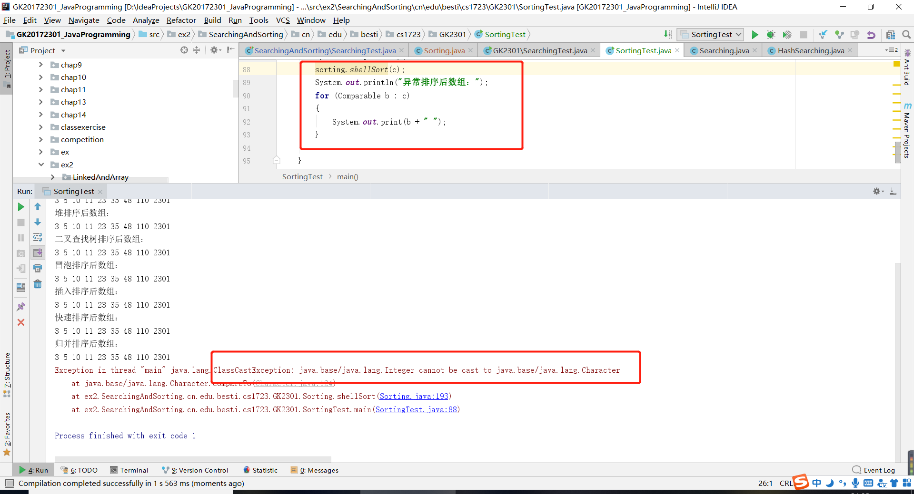
Task: Expand the chap14 folder
Action: [x=41, y=115]
